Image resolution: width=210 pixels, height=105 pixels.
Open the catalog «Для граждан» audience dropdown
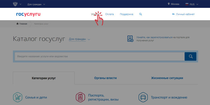pyautogui.click(x=80, y=39)
